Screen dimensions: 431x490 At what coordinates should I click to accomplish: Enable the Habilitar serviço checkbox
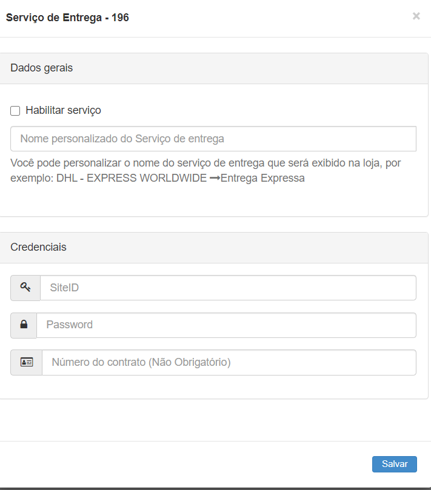[16, 111]
